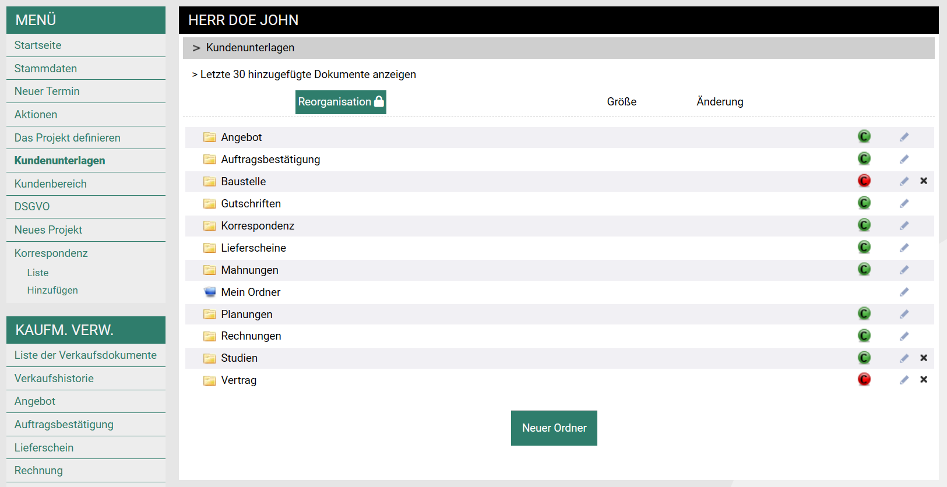
Task: Remove the Vertrag folder using X icon
Action: coord(924,380)
